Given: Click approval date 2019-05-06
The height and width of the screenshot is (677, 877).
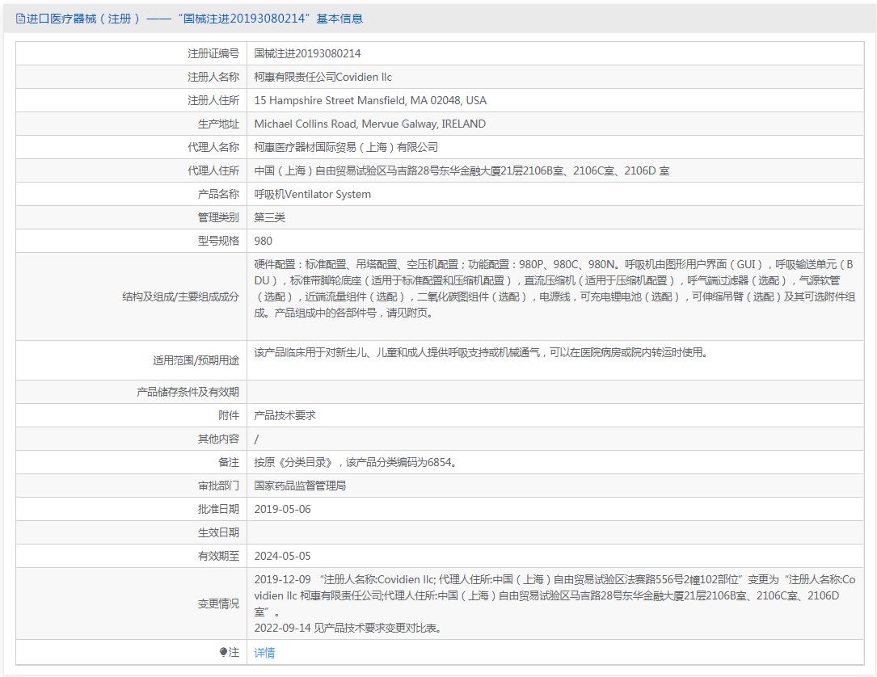Looking at the screenshot, I should click(x=282, y=510).
